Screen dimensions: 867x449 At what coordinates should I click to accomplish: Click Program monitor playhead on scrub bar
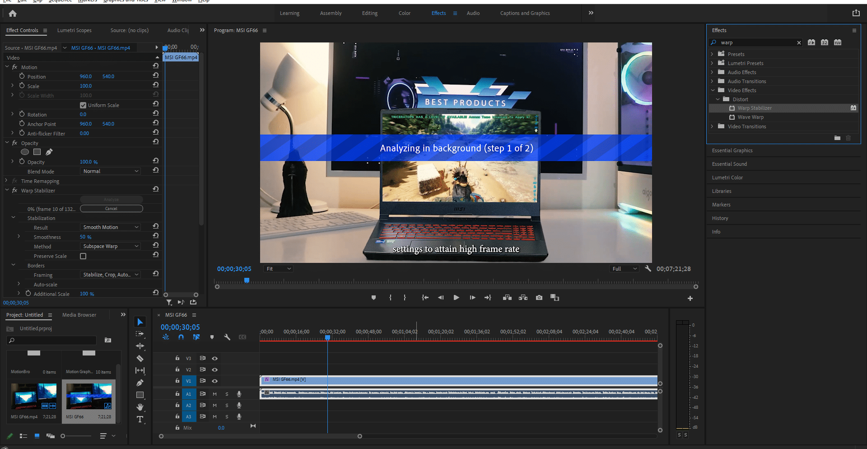[x=247, y=281]
